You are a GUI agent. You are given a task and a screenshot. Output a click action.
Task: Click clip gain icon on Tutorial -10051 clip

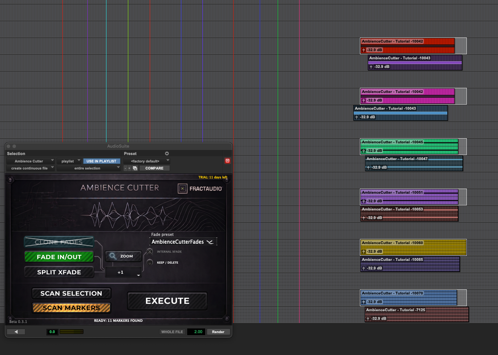363,201
